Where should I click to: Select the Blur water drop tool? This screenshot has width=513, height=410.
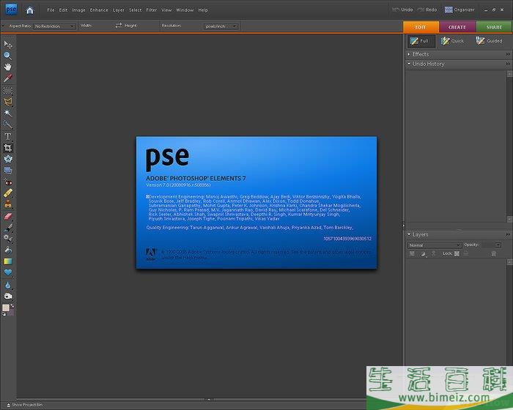(8, 285)
